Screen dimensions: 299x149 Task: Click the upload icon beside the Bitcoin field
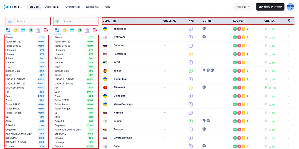(10, 21)
